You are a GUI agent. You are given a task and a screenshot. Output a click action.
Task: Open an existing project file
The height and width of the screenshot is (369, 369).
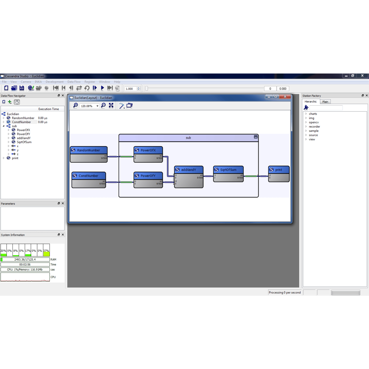(x=14, y=88)
